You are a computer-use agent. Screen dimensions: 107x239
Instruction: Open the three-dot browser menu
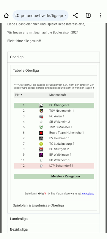101,16
